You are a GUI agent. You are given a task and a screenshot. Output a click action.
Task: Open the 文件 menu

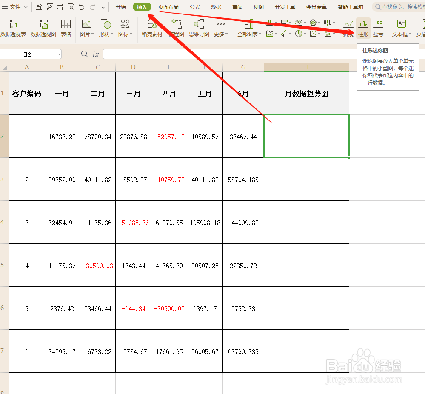pyautogui.click(x=14, y=7)
